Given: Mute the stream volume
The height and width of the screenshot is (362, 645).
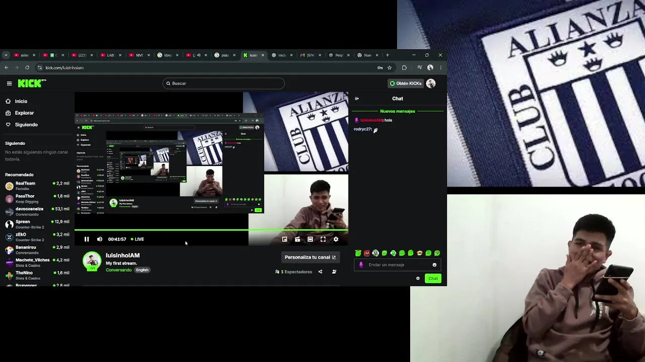Looking at the screenshot, I should click(x=100, y=239).
